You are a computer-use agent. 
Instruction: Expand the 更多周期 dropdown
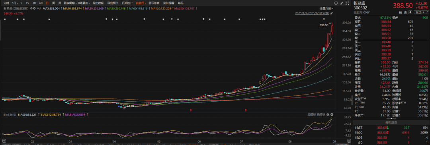[x=70, y=3]
